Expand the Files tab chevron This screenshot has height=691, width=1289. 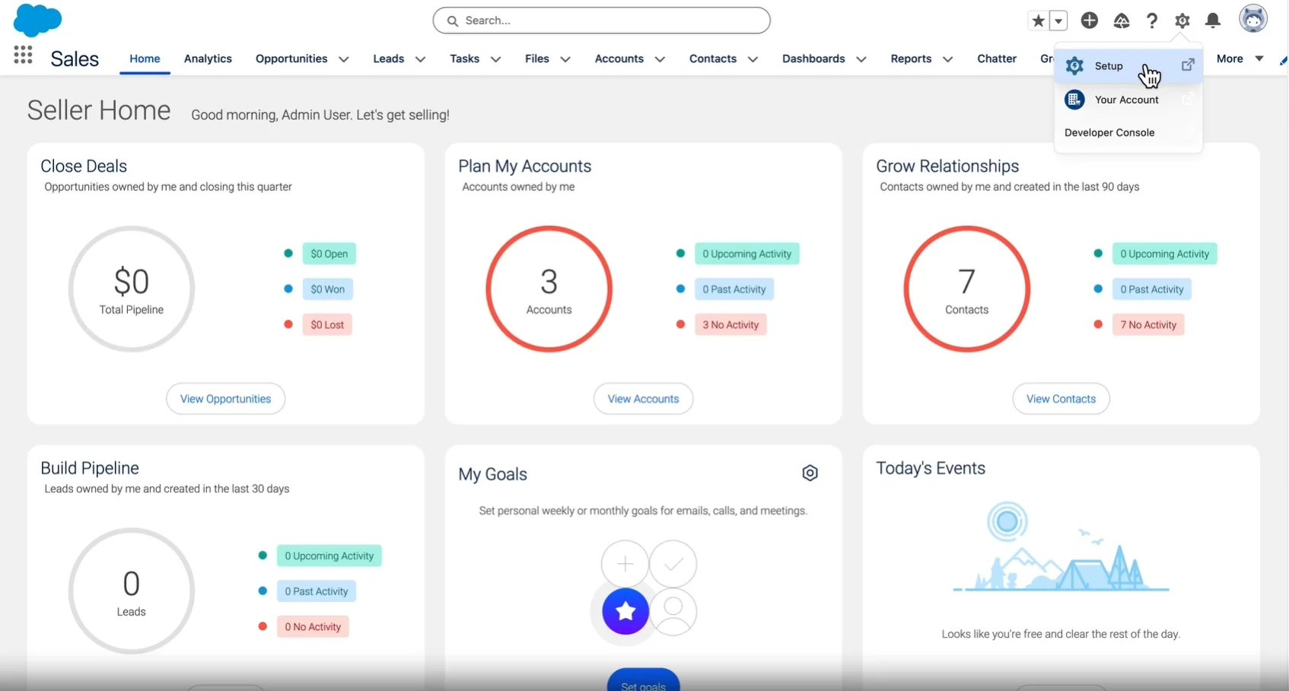(565, 59)
